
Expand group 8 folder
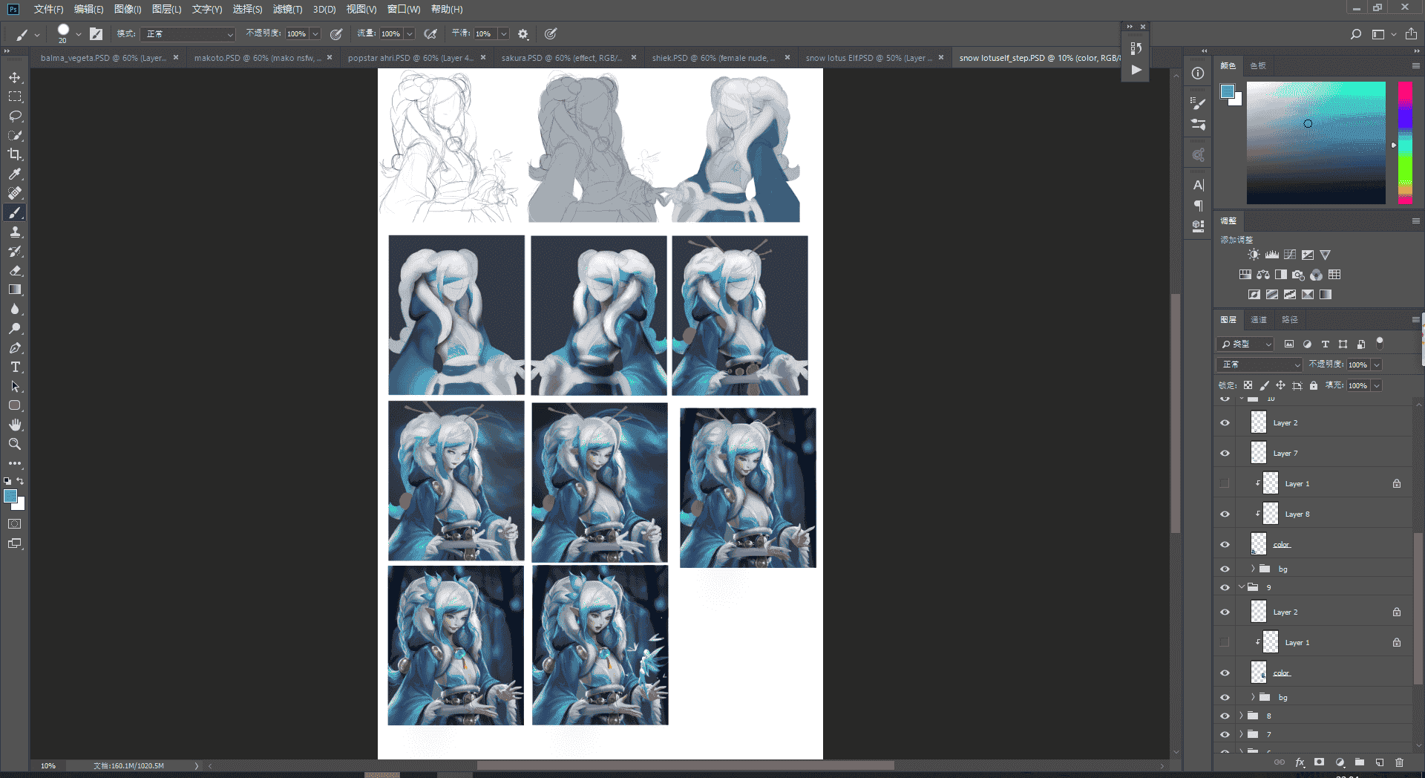tap(1241, 716)
